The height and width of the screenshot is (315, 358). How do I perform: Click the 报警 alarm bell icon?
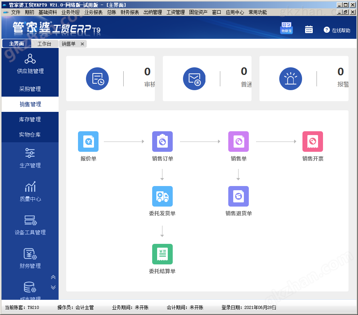coord(290,78)
